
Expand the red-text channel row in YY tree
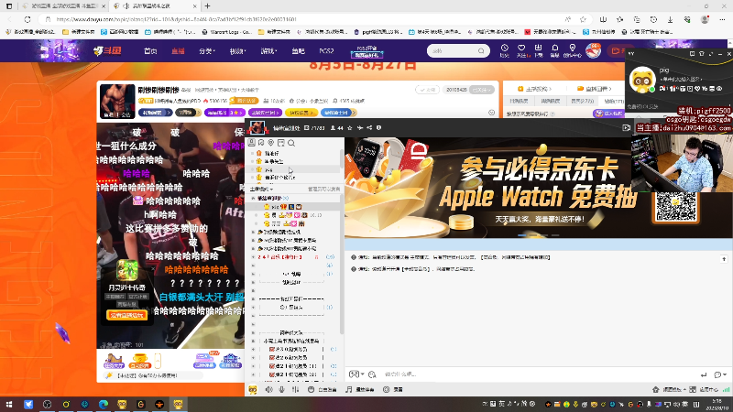(254, 257)
